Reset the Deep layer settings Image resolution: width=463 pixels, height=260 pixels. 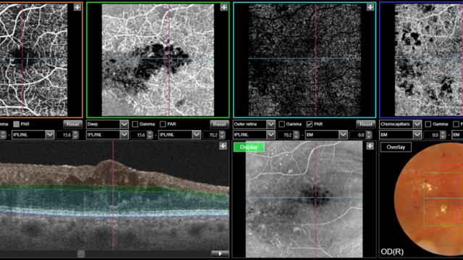[219, 124]
